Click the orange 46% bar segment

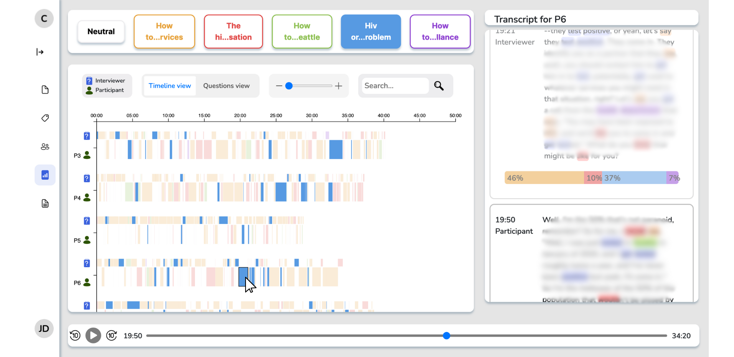(544, 178)
